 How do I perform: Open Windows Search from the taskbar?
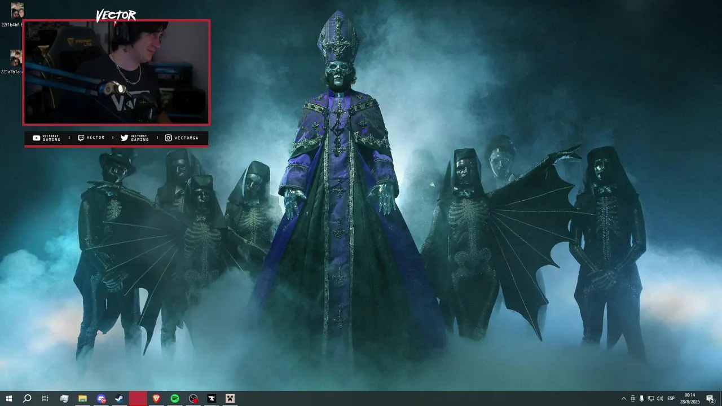pyautogui.click(x=27, y=399)
